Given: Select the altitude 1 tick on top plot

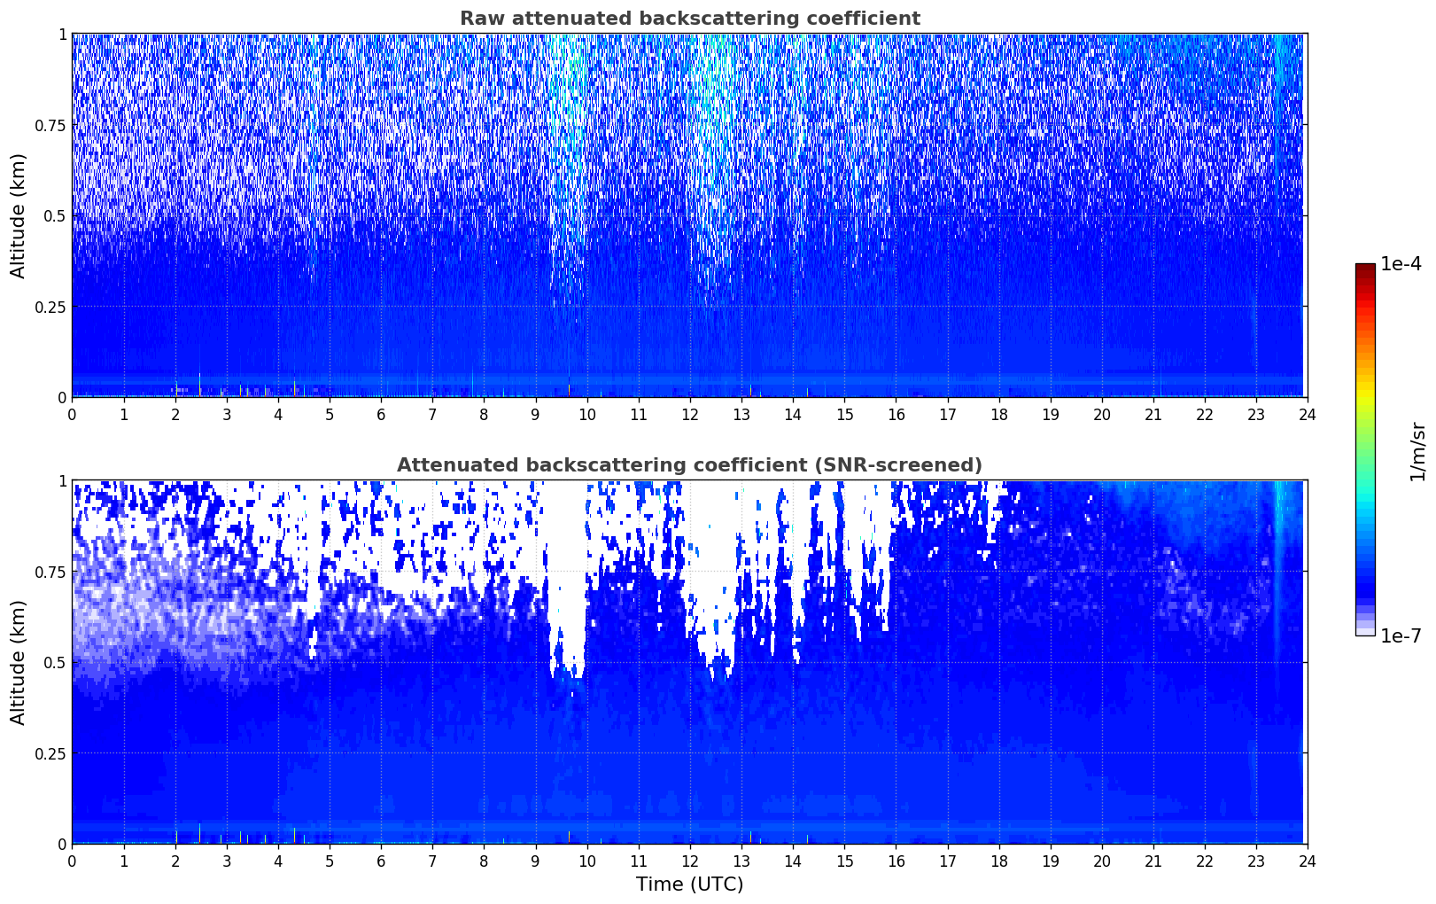Looking at the screenshot, I should 62,34.
